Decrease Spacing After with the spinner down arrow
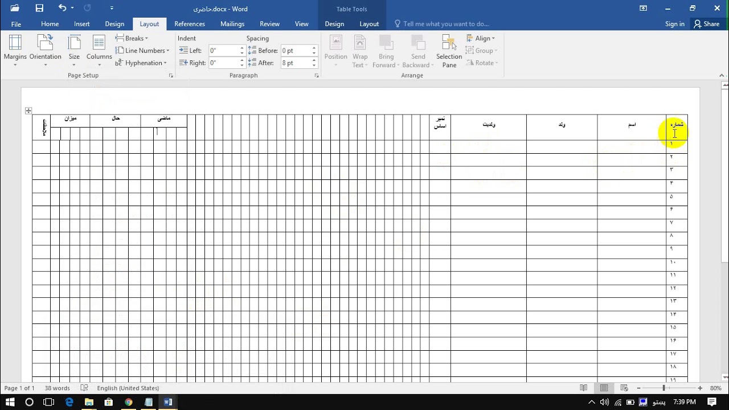 click(314, 65)
